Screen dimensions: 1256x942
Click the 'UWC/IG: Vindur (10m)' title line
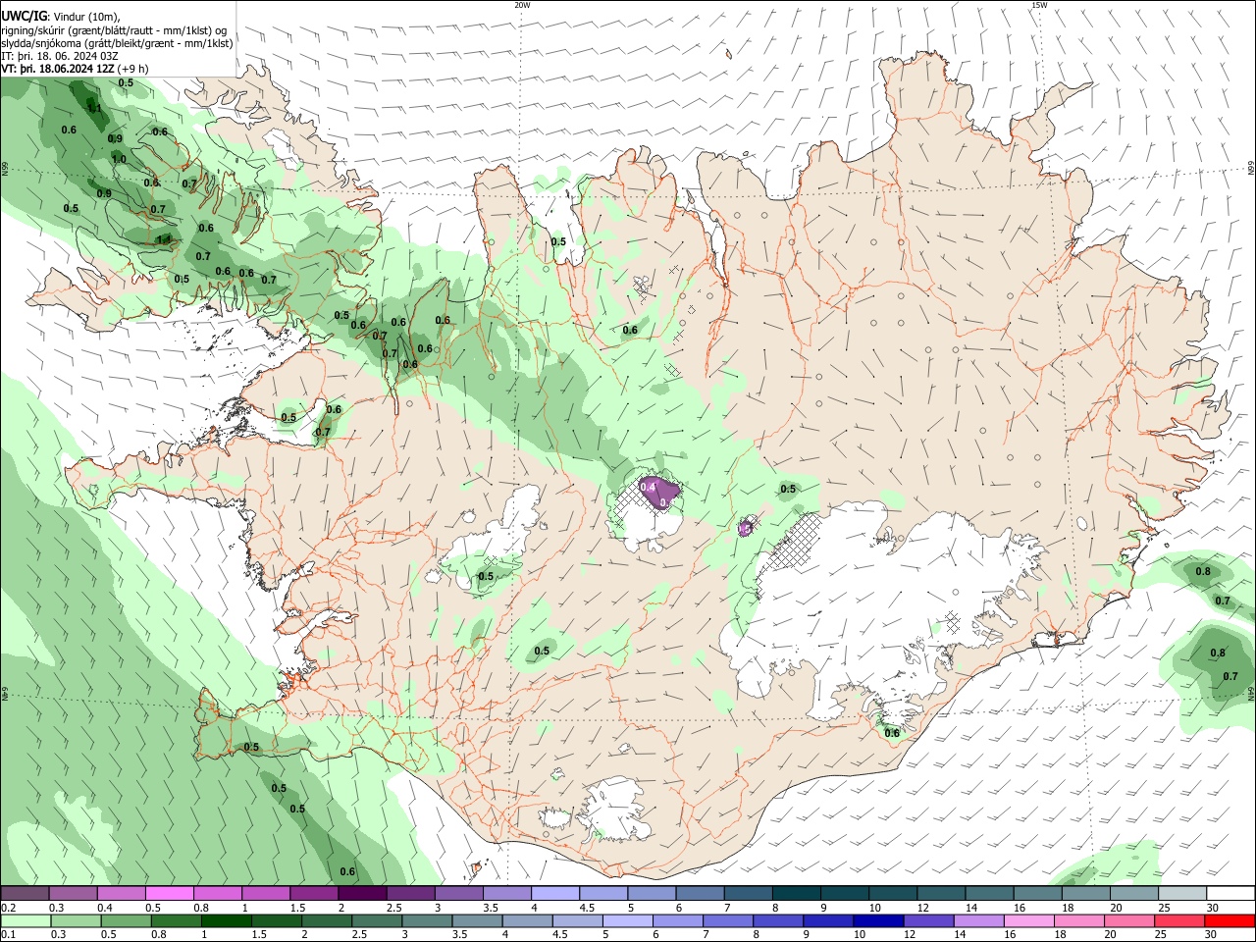coord(61,17)
